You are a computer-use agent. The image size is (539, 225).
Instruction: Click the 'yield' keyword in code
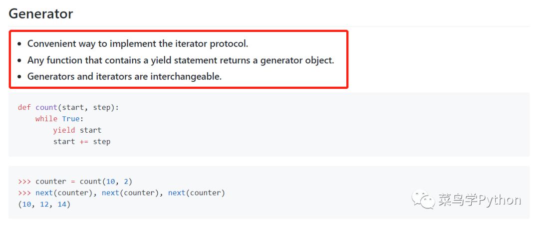pos(64,130)
